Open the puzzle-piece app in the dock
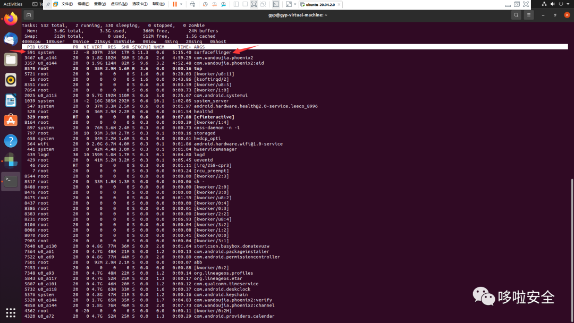Screen dimensions: 574x323 [x=11, y=161]
